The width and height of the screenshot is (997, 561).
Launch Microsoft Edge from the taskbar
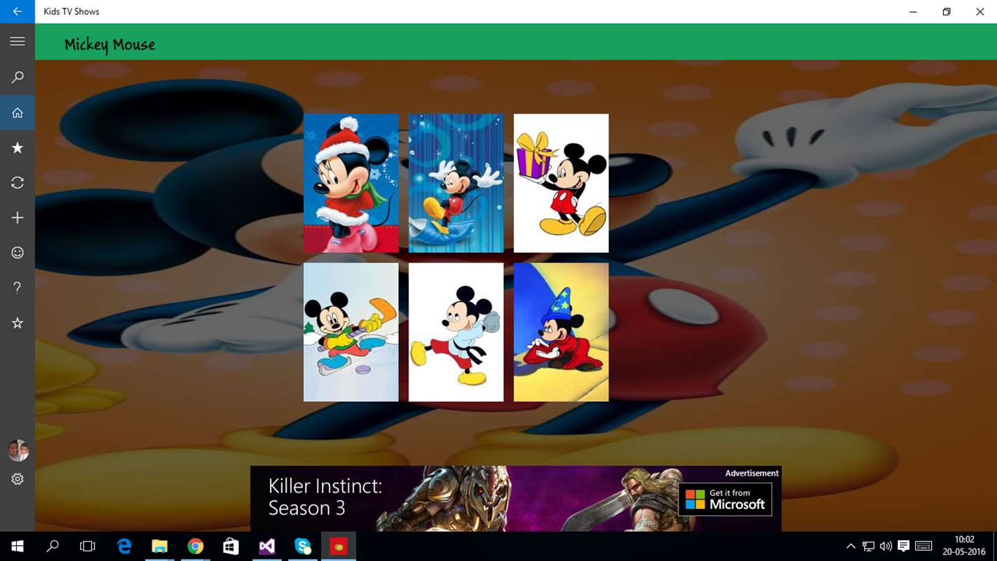click(125, 546)
